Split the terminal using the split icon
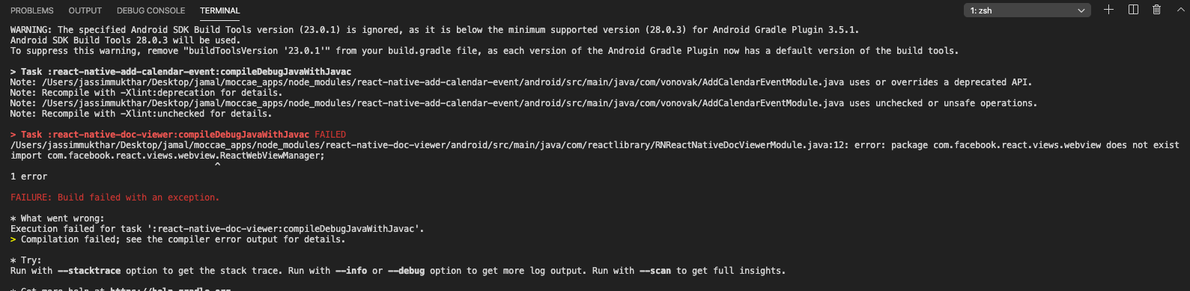The height and width of the screenshot is (291, 1190). click(1133, 10)
